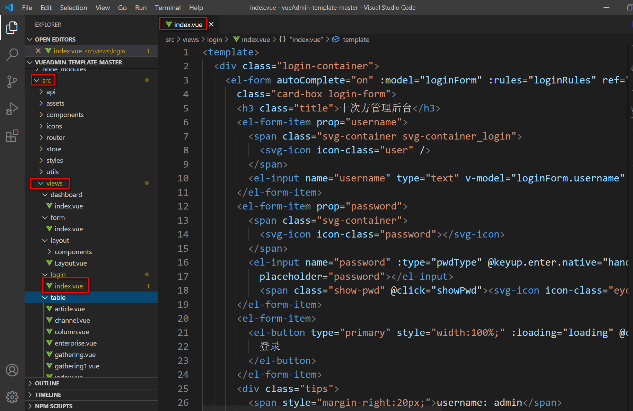This screenshot has height=411, width=633.
Task: Click line number 12 in the gutter
Action: pos(183,206)
